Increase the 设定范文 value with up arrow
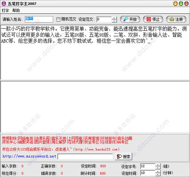Screen dimensions: 190x177 pyautogui.click(x=114, y=18)
